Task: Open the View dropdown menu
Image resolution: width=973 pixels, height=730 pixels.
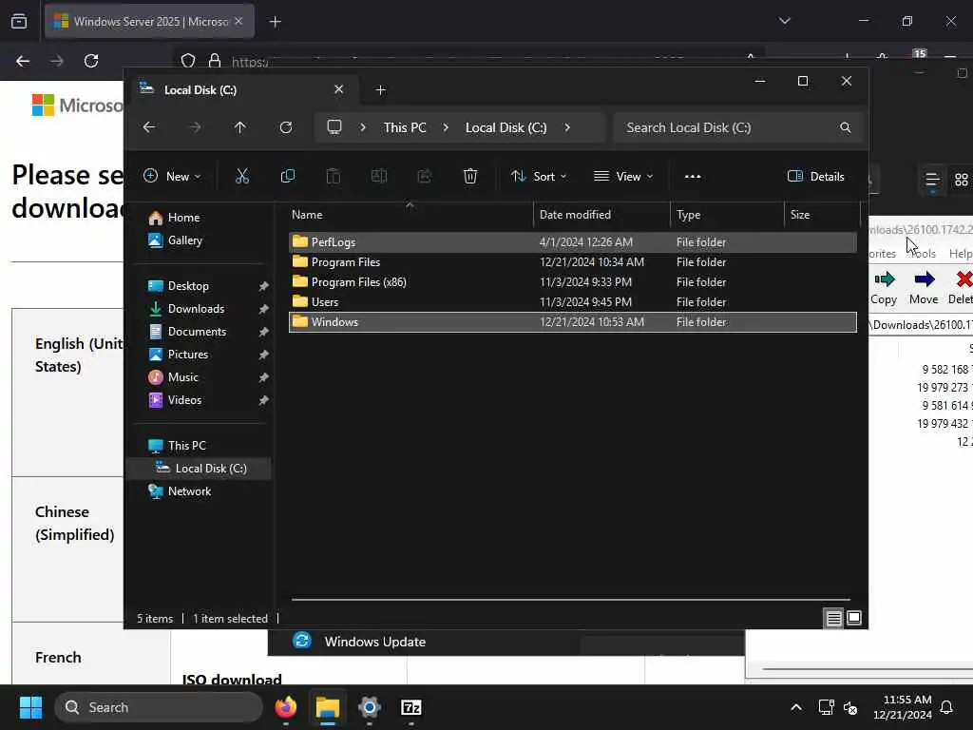Action: point(623,176)
